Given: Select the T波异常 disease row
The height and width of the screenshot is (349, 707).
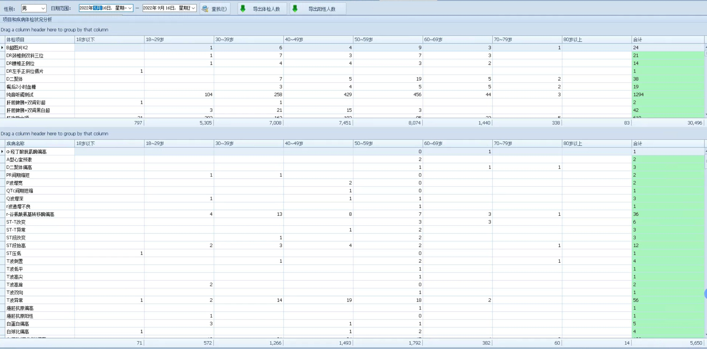Looking at the screenshot, I should click(x=15, y=300).
